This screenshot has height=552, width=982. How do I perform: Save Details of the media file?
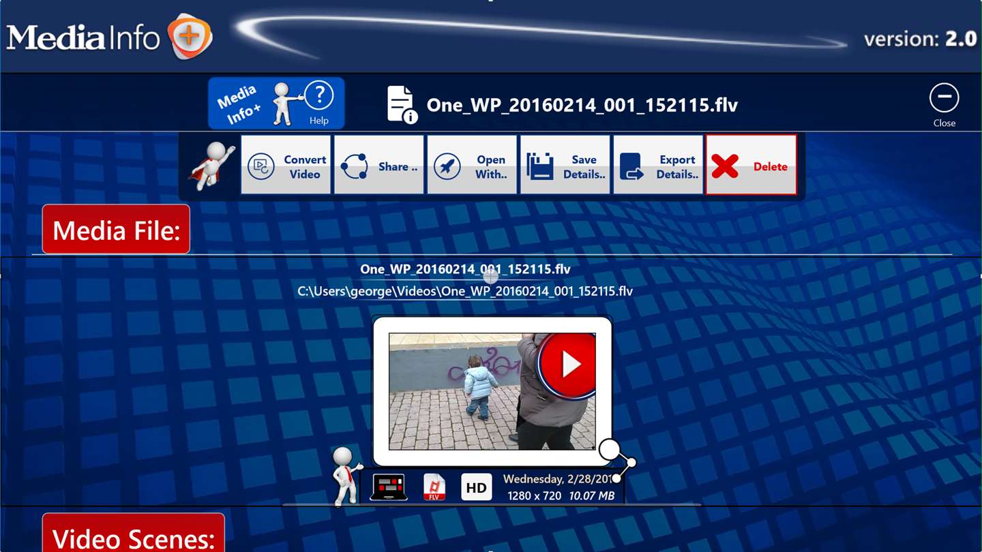pyautogui.click(x=565, y=166)
